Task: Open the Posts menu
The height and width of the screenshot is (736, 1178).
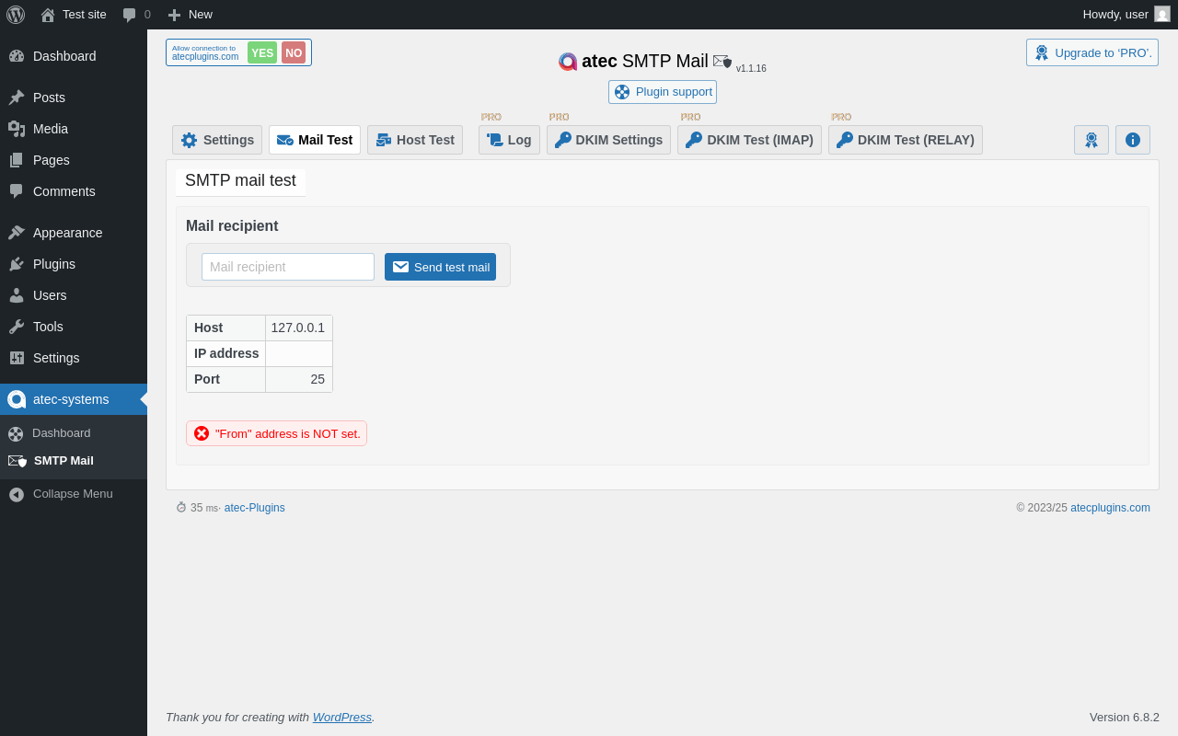Action: (74, 98)
